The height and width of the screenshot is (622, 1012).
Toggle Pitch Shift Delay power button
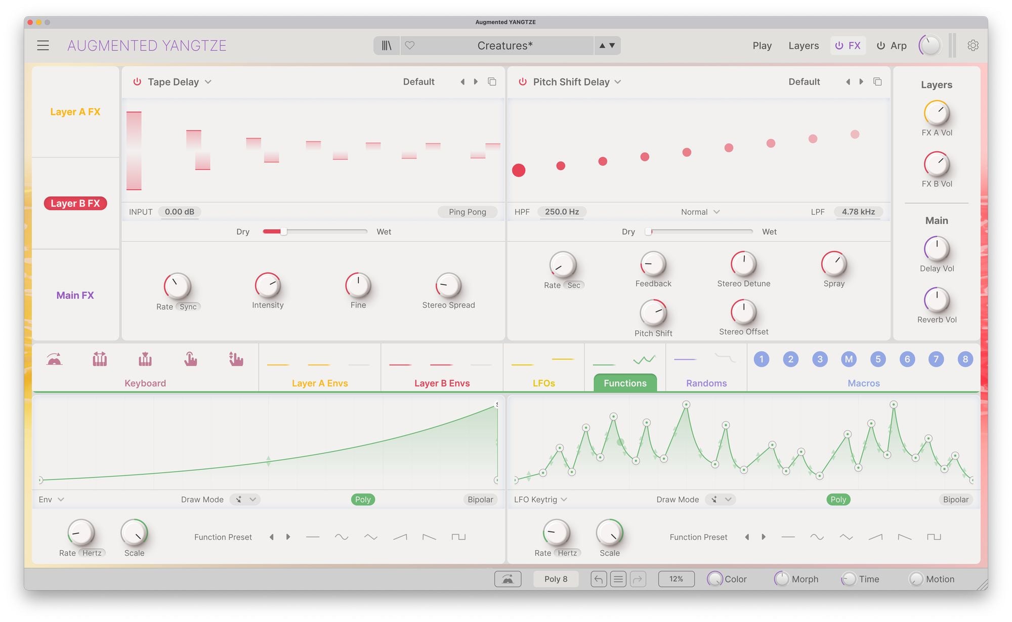point(523,82)
